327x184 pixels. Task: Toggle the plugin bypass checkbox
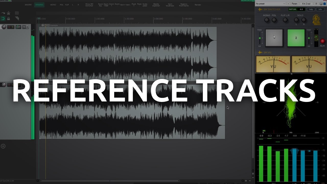(x=325, y=4)
